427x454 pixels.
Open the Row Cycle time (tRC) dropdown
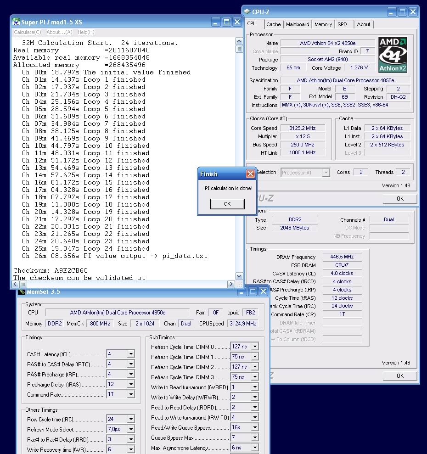pos(131,419)
